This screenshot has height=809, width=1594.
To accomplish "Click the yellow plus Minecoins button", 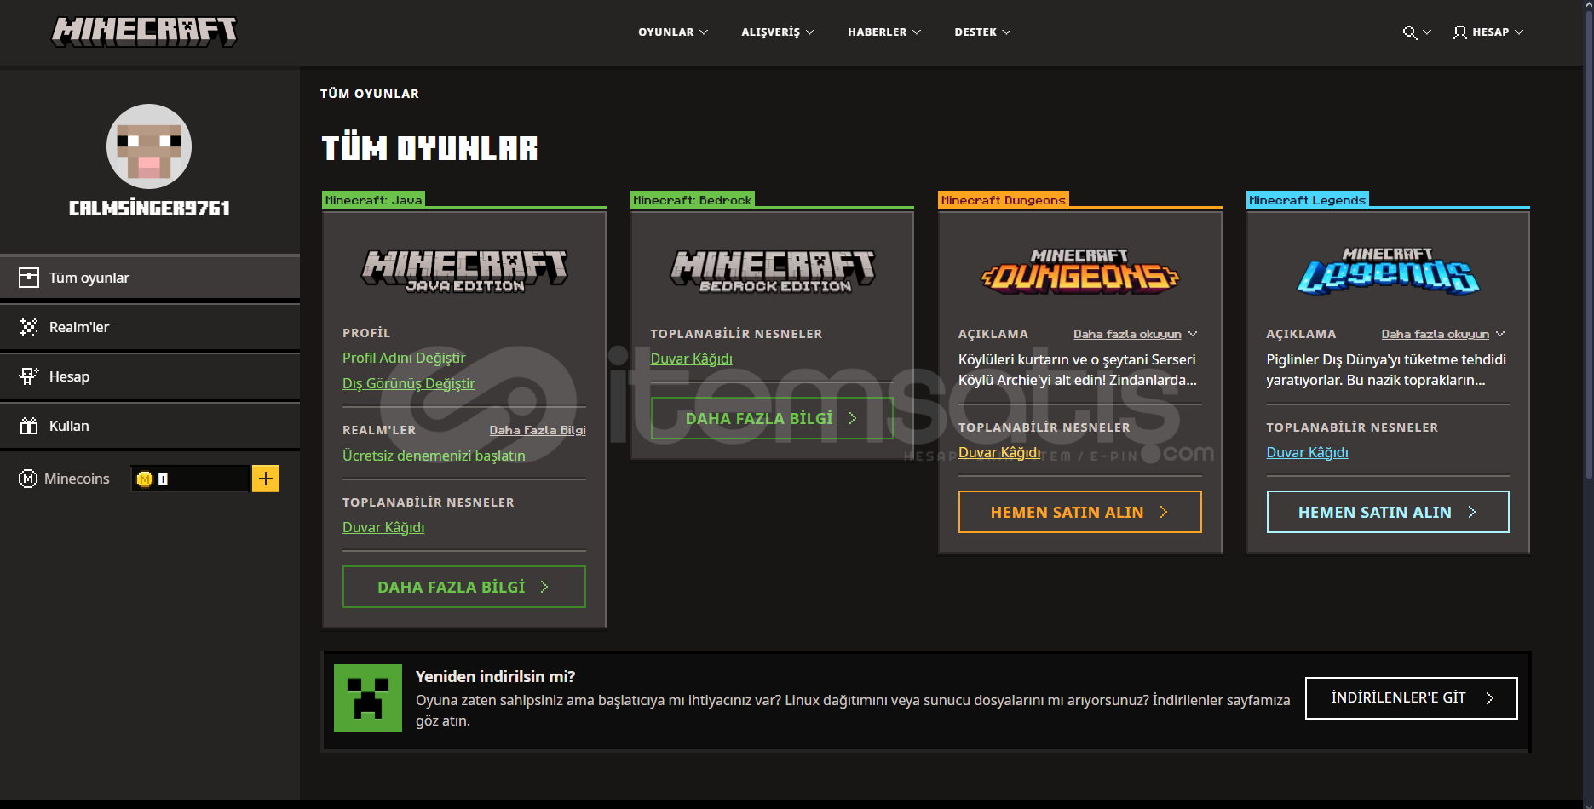I will coord(266,479).
